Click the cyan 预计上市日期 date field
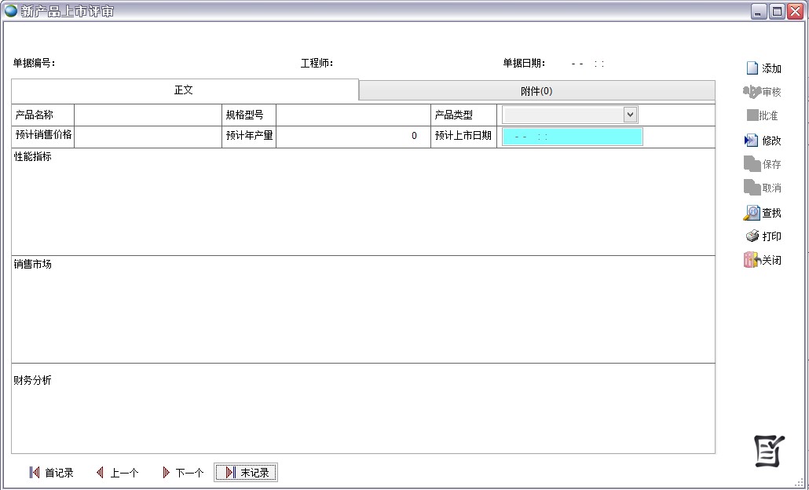The width and height of the screenshot is (809, 490). pyautogui.click(x=572, y=137)
